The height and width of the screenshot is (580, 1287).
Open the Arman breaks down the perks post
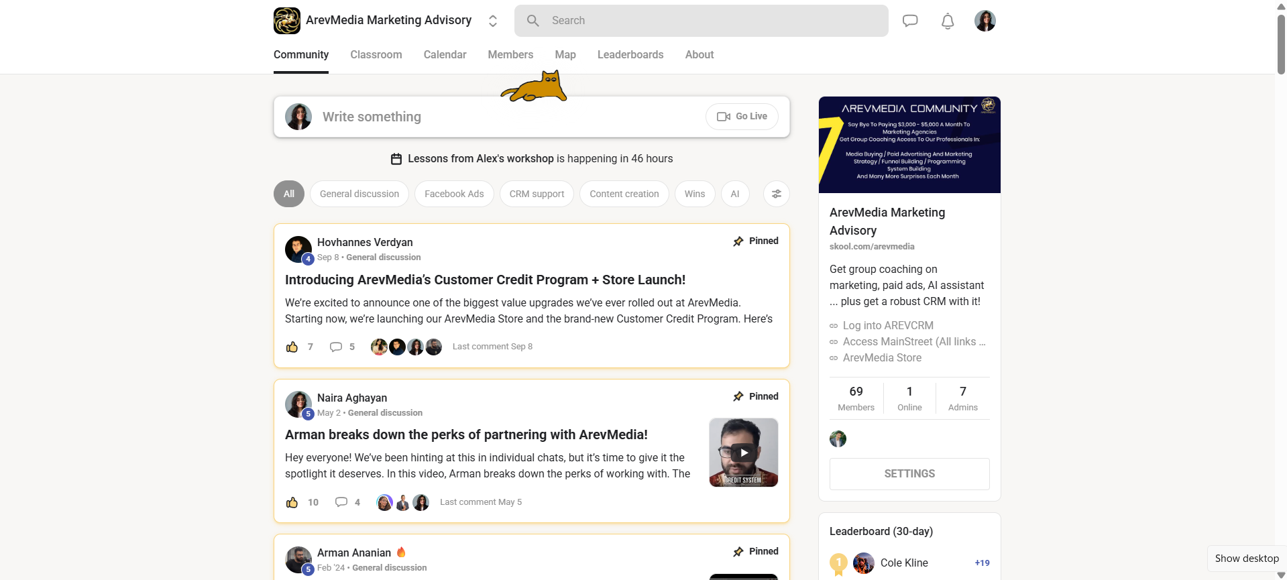pos(466,435)
